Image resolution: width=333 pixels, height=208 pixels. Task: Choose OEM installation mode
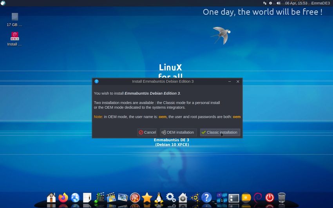[x=178, y=132]
